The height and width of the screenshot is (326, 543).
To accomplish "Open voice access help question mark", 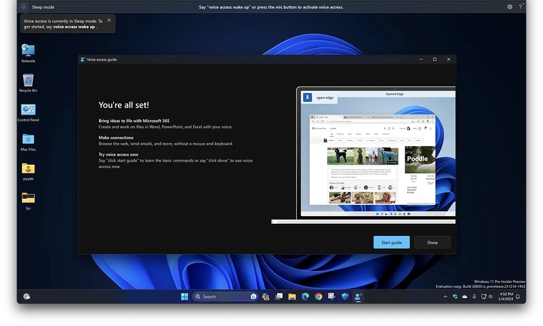I will pos(521,7).
